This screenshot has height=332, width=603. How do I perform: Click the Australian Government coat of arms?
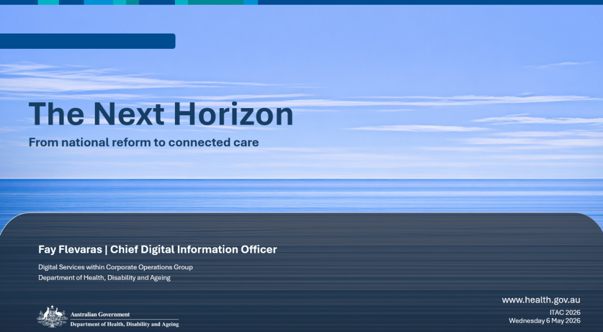52,317
